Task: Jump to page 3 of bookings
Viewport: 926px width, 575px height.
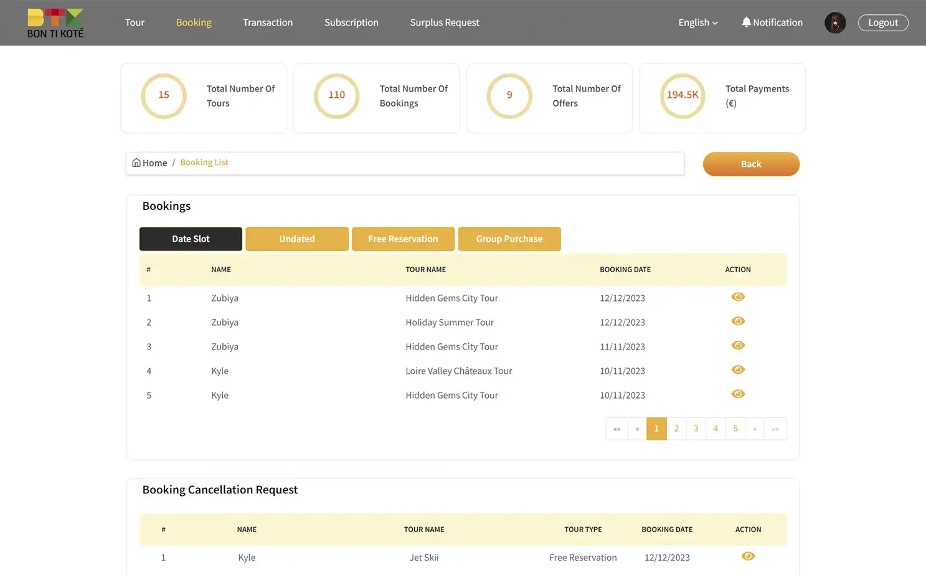Action: tap(696, 429)
